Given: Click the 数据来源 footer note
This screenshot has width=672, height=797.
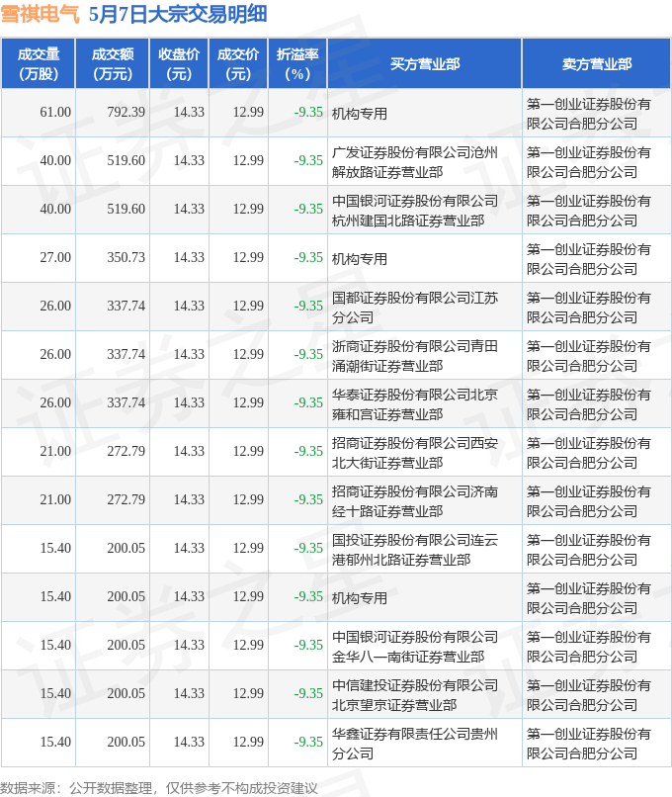Looking at the screenshot, I should click(159, 788).
